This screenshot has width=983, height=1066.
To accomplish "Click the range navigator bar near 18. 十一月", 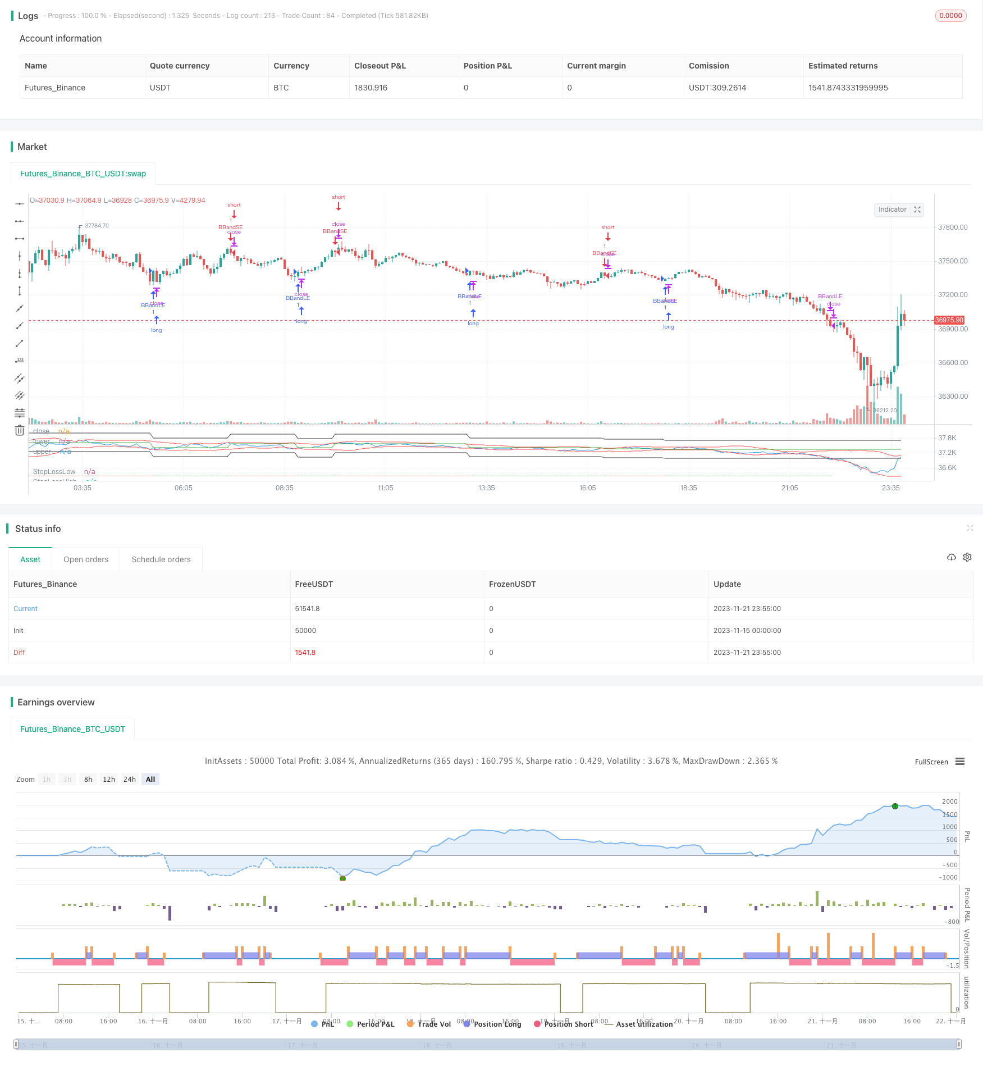I will 437,1045.
